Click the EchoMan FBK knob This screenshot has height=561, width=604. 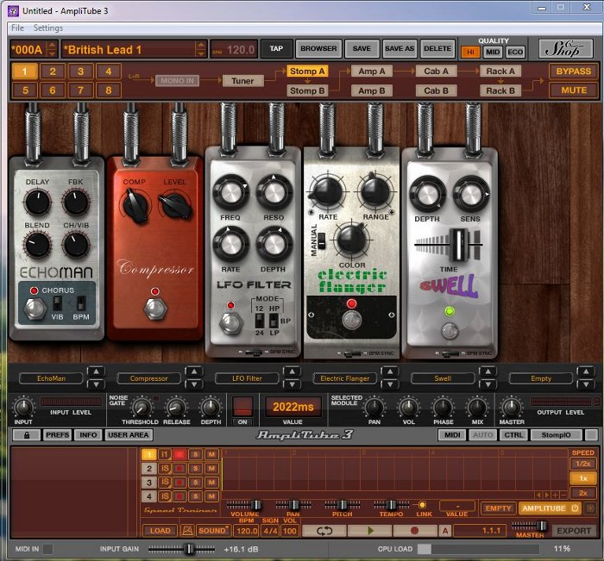(x=76, y=202)
